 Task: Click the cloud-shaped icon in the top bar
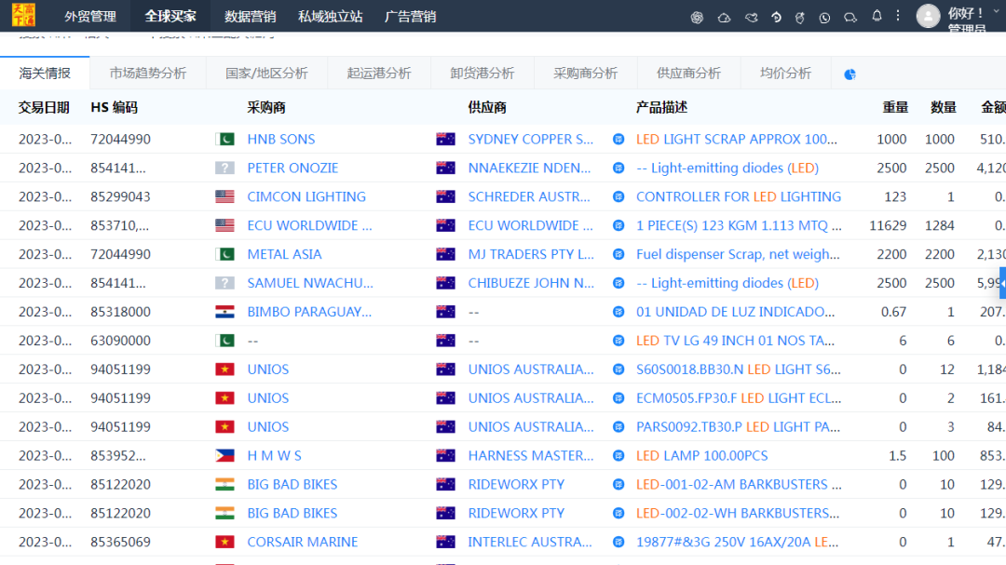[724, 18]
